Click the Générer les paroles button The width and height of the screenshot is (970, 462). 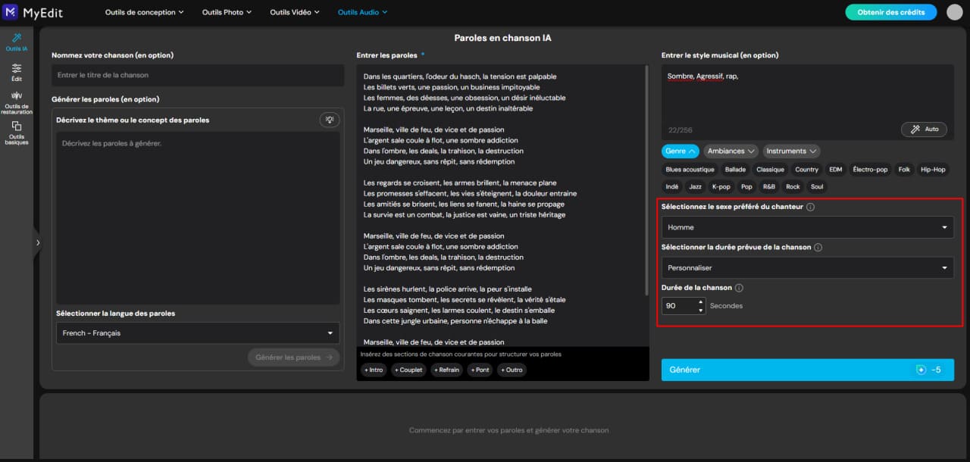293,357
